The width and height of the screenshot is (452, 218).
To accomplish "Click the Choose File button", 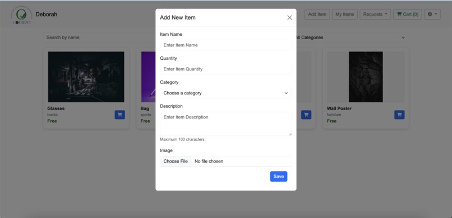I will click(x=176, y=161).
